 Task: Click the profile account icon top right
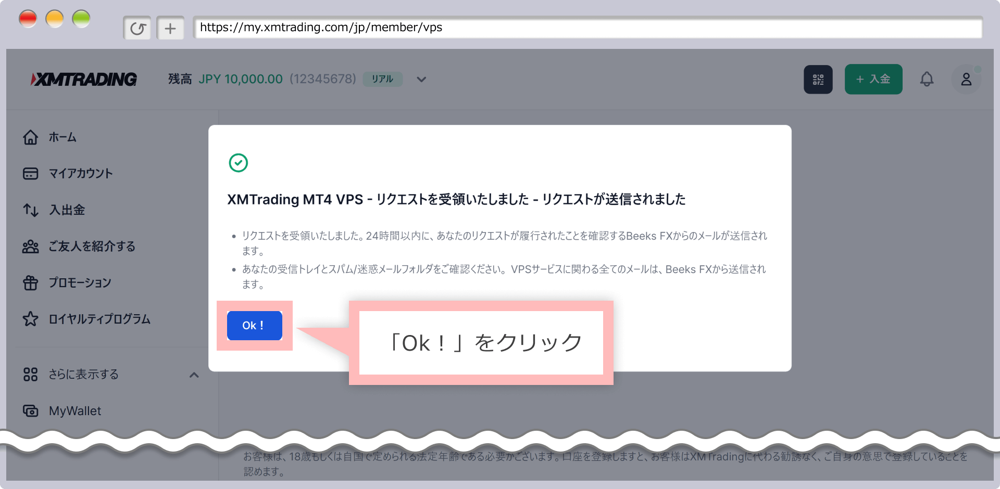point(967,79)
